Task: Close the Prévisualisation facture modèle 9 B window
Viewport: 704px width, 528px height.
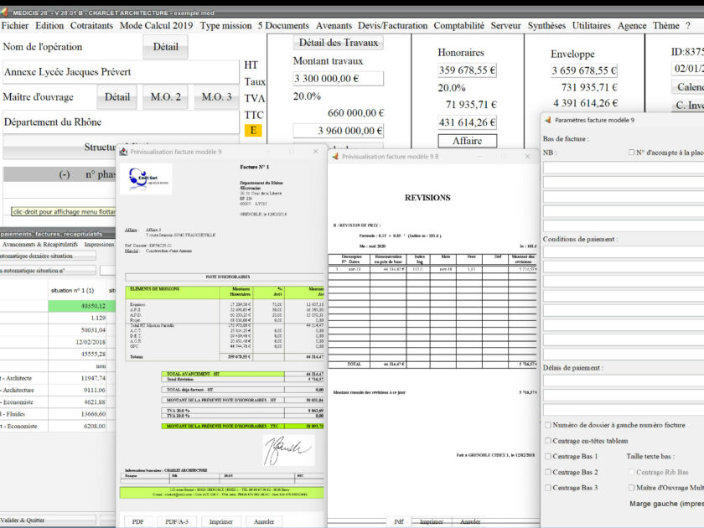Action: 527,156
